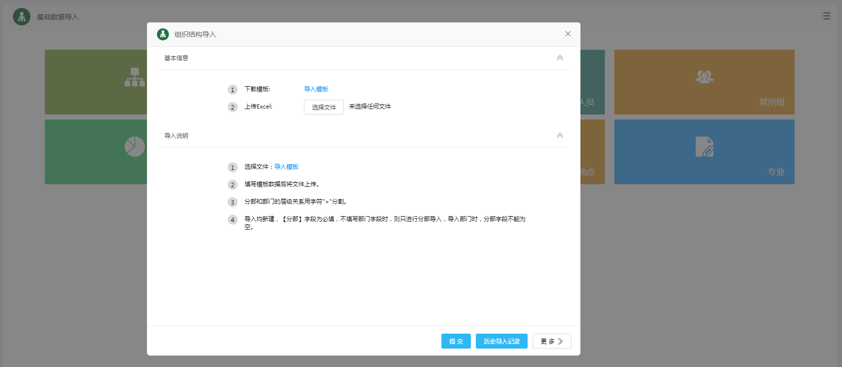Click the pie chart tile icon
The image size is (842, 367).
click(135, 146)
